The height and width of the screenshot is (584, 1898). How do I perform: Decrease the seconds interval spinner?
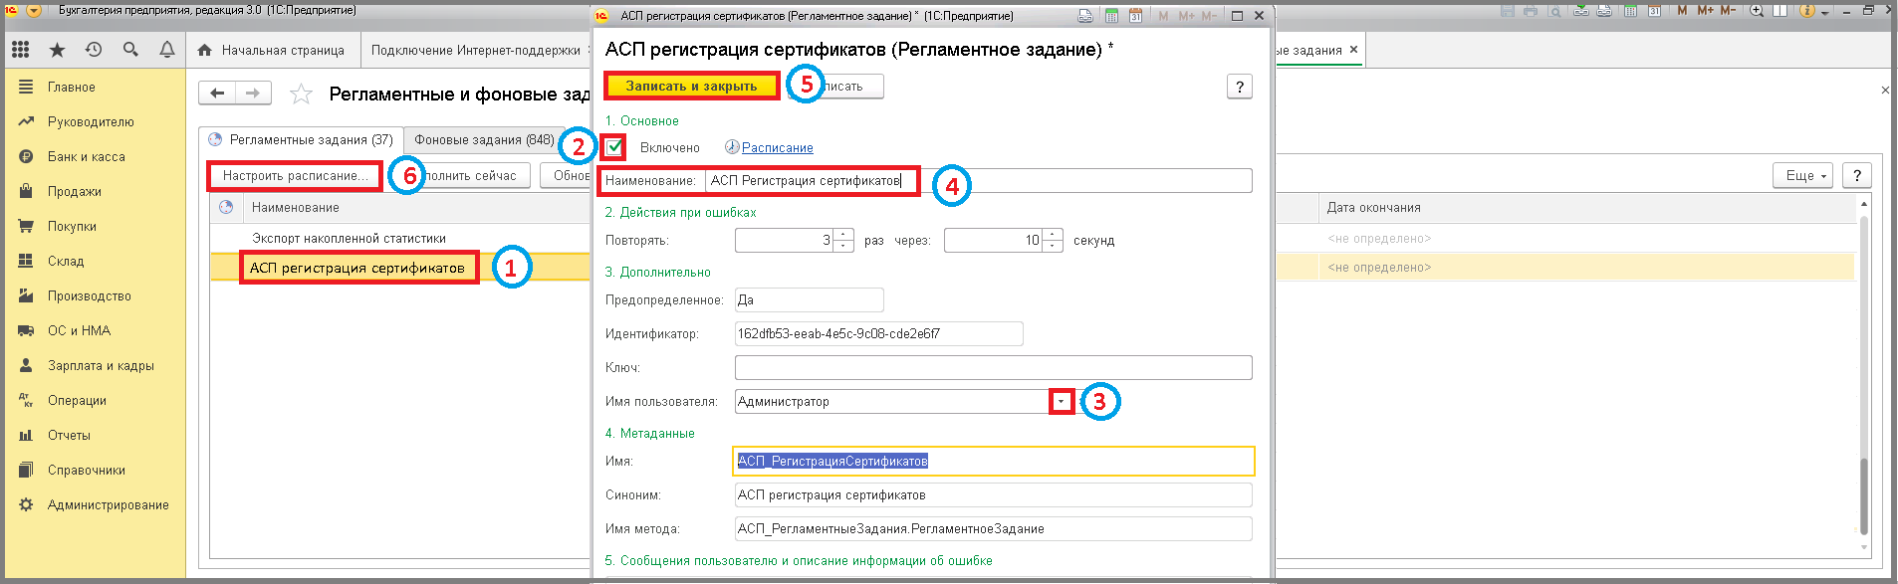(1053, 246)
